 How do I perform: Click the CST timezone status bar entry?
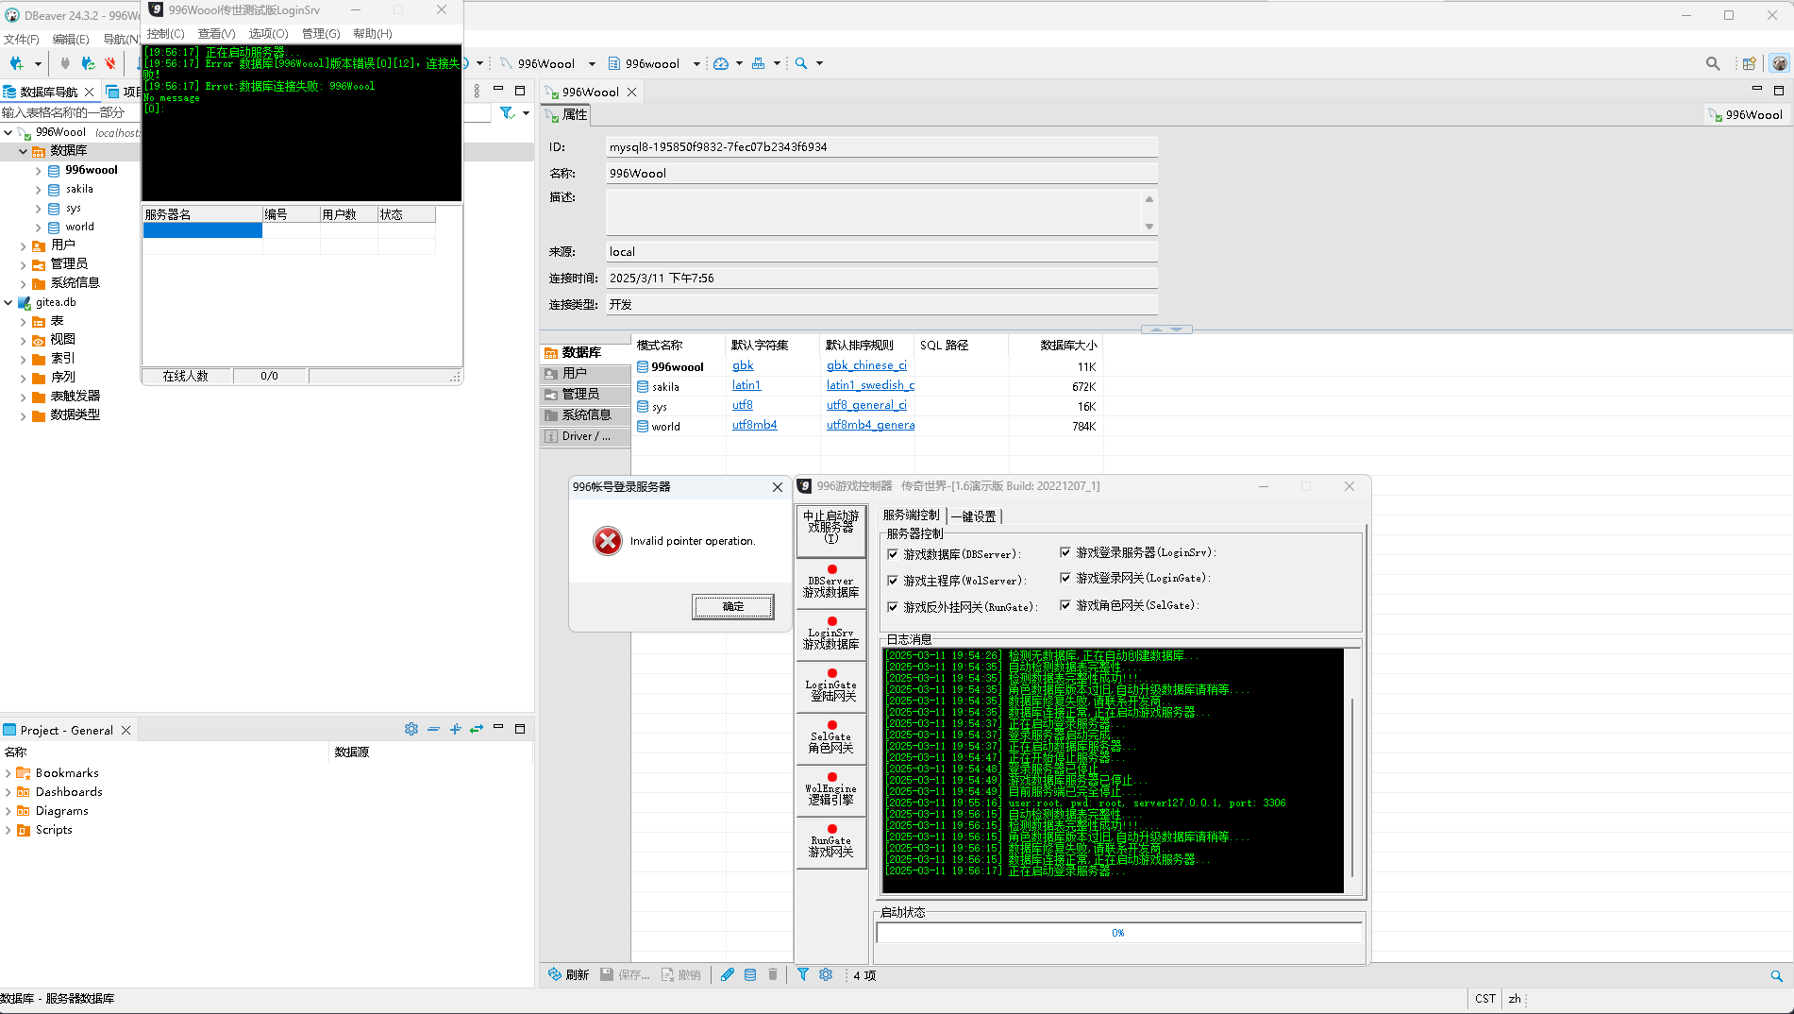click(x=1485, y=998)
